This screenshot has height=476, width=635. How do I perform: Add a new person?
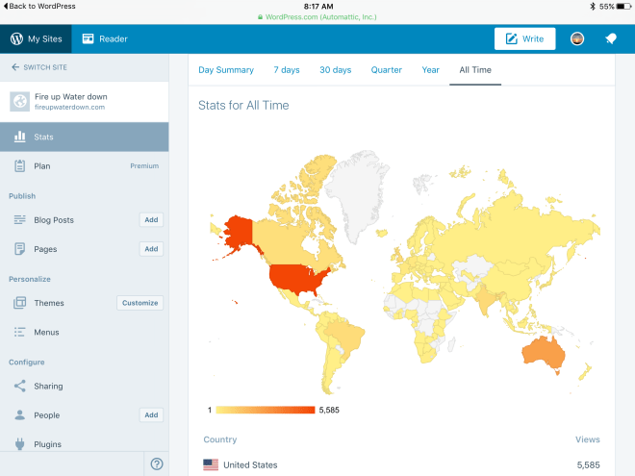pos(151,414)
